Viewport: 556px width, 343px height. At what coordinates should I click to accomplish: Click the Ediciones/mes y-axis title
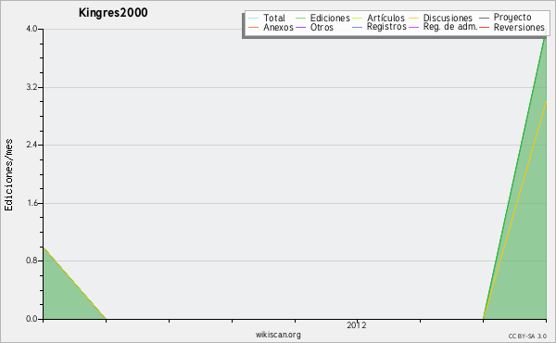point(8,175)
